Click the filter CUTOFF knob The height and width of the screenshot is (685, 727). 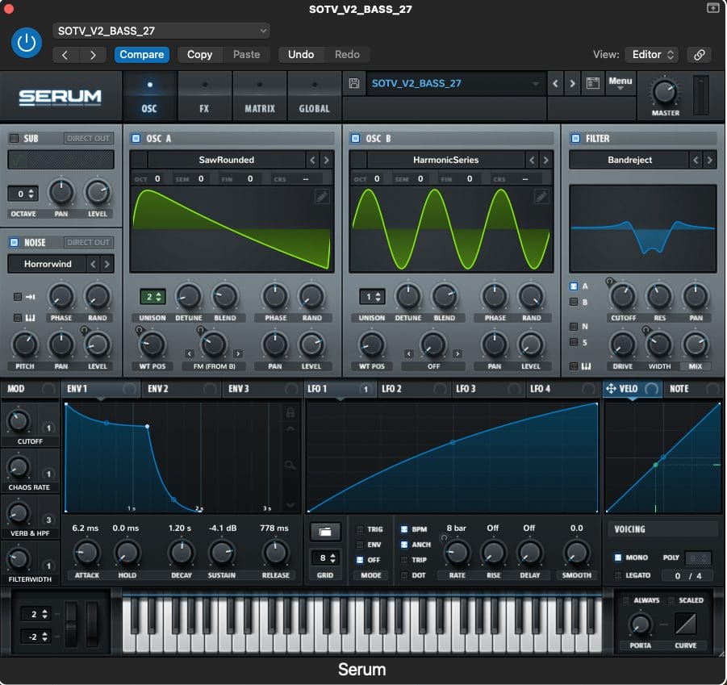[x=623, y=296]
